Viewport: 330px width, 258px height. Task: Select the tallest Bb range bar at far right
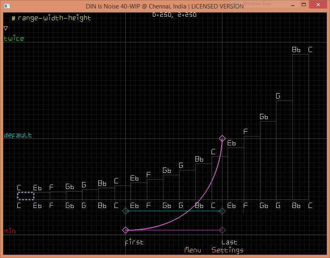pyautogui.click(x=300, y=126)
